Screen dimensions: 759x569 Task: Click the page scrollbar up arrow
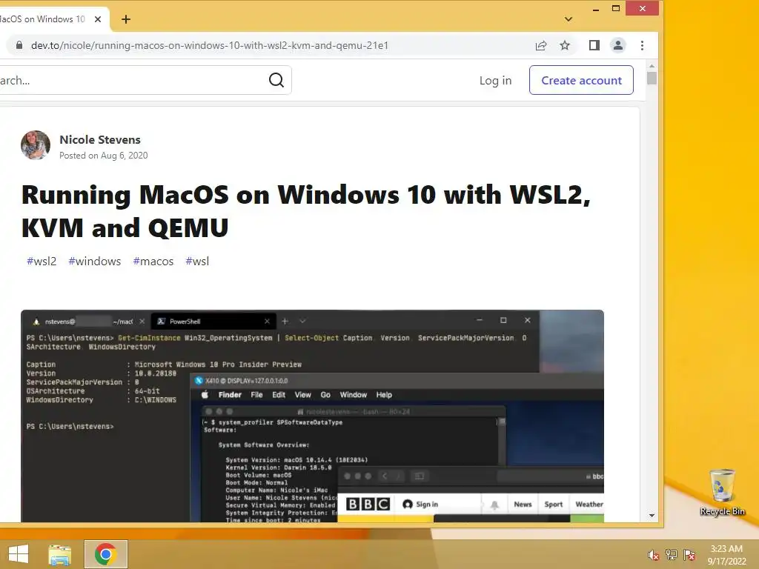click(x=652, y=66)
